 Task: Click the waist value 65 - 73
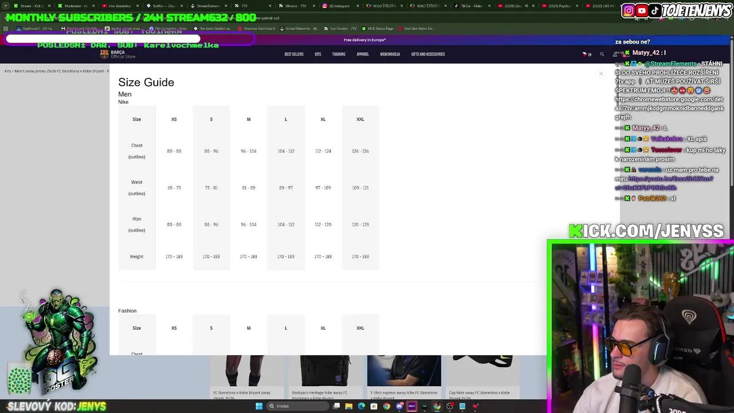click(174, 188)
